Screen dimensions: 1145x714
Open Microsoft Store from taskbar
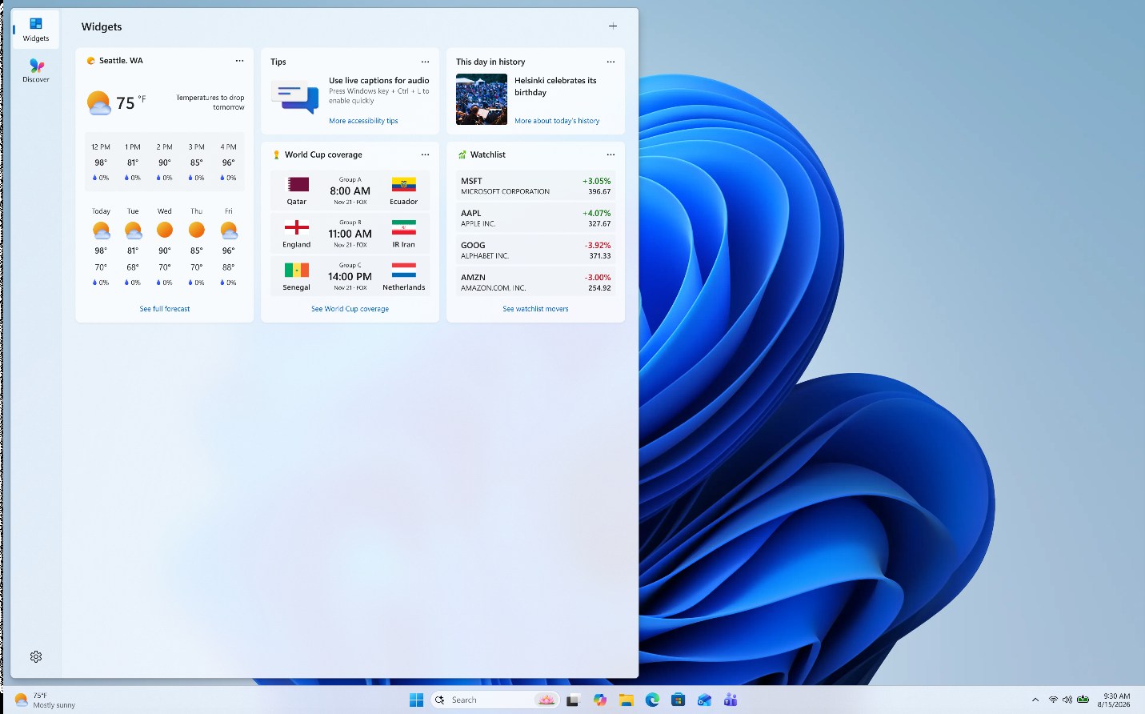pos(679,700)
